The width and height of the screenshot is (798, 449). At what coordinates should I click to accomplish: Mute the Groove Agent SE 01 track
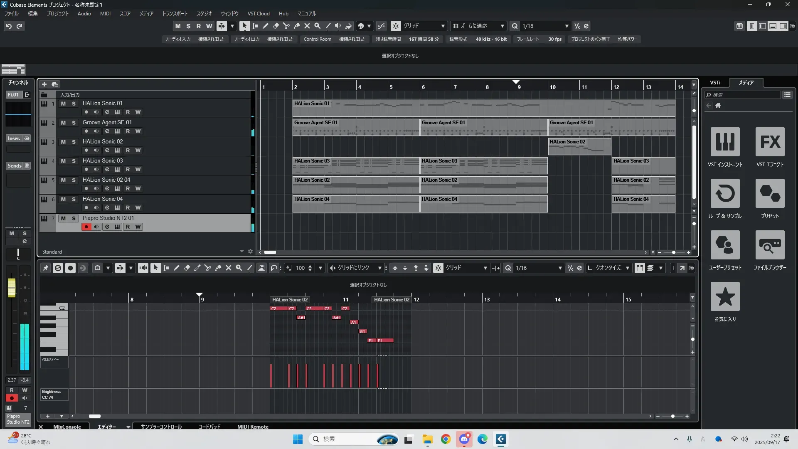point(63,123)
